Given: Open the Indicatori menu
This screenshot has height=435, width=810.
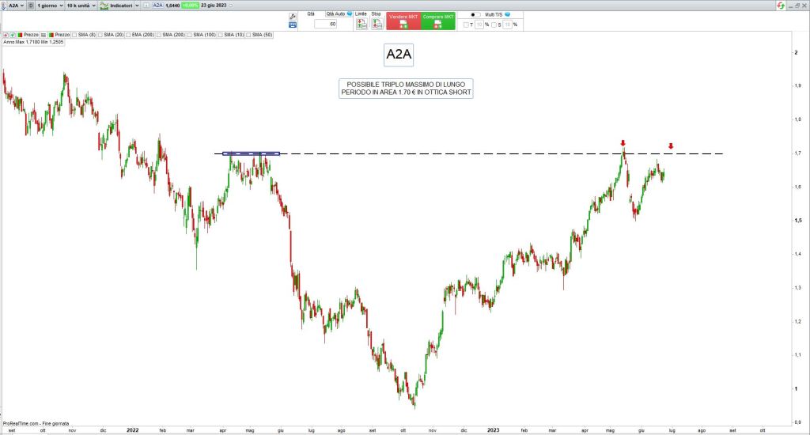Looking at the screenshot, I should point(119,6).
